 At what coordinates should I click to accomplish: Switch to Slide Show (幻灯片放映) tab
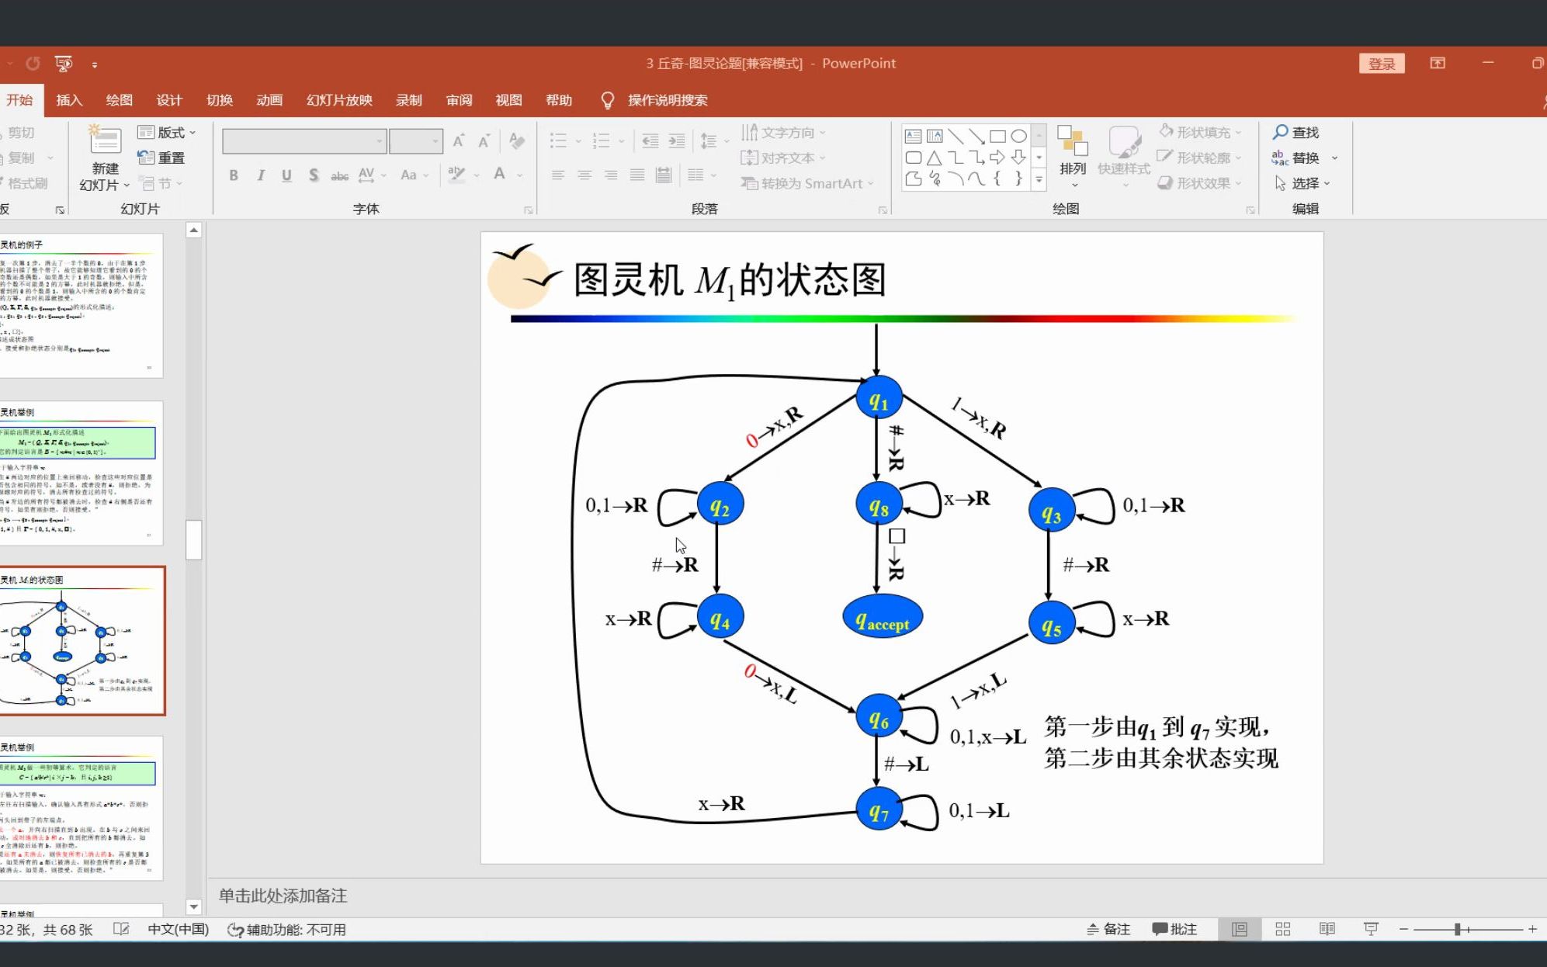click(x=339, y=100)
